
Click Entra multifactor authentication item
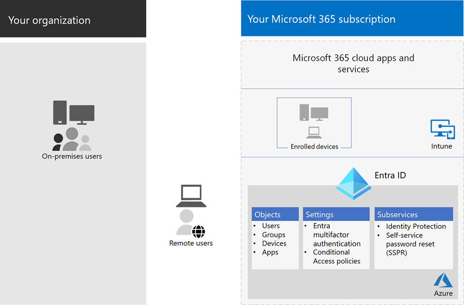pyautogui.click(x=336, y=235)
